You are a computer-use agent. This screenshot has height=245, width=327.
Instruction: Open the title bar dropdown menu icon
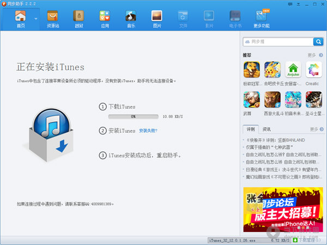point(299,4)
